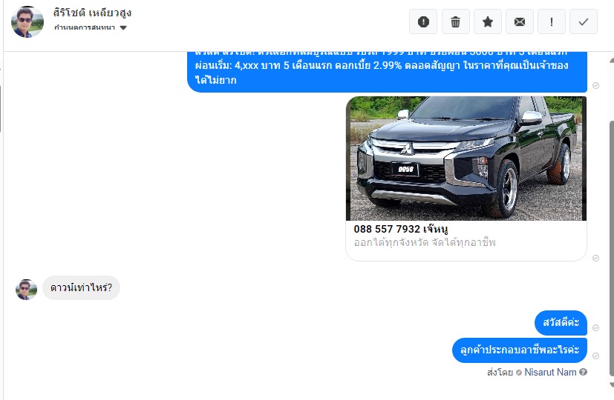Click scrollbar down arrow of chat pane
This screenshot has width=614, height=400.
pos(612,384)
